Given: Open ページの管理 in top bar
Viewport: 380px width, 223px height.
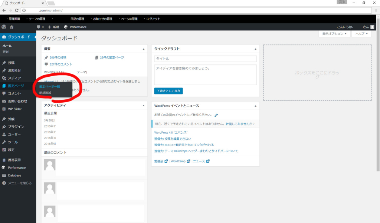Looking at the screenshot, I should tap(129, 19).
